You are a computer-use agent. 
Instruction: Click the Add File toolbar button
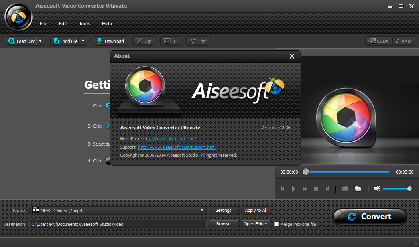coord(65,41)
